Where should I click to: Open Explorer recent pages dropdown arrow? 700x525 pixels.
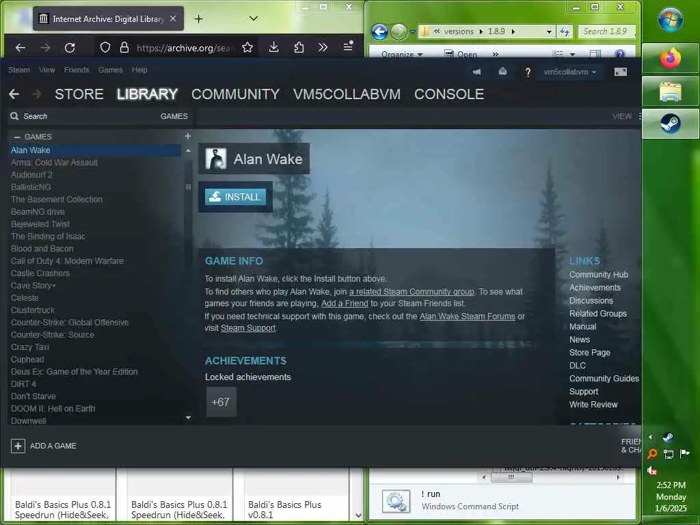pyautogui.click(x=412, y=31)
